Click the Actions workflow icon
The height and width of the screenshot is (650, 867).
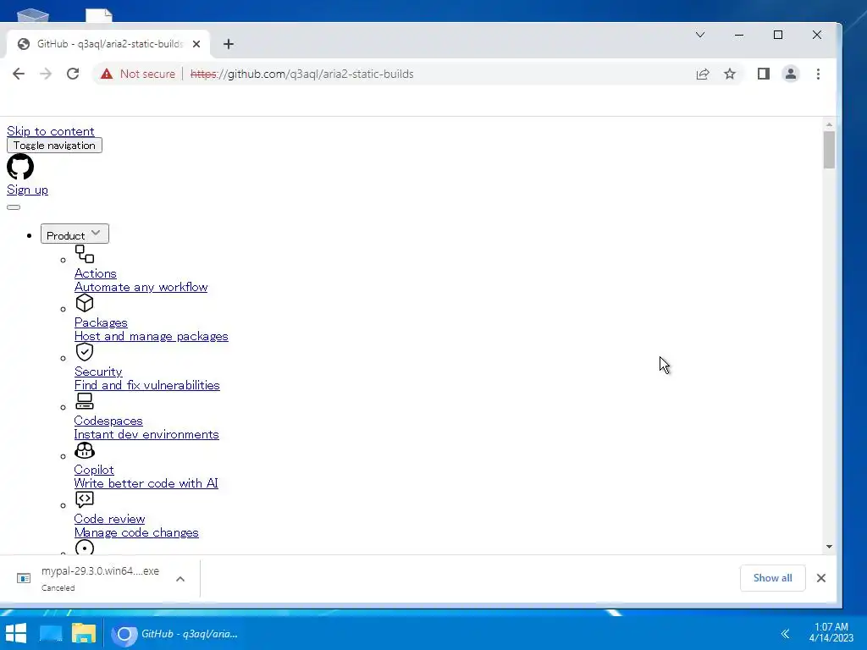tap(85, 254)
